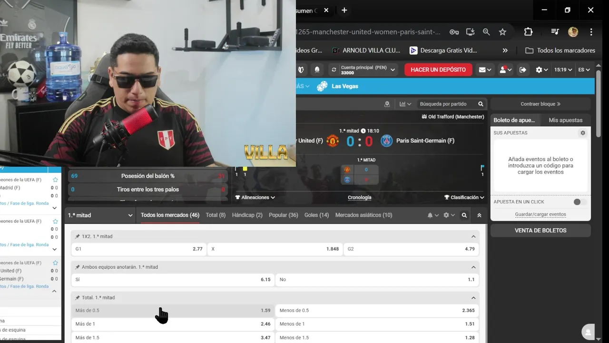Open the markets settings gear dropdown

point(449,215)
